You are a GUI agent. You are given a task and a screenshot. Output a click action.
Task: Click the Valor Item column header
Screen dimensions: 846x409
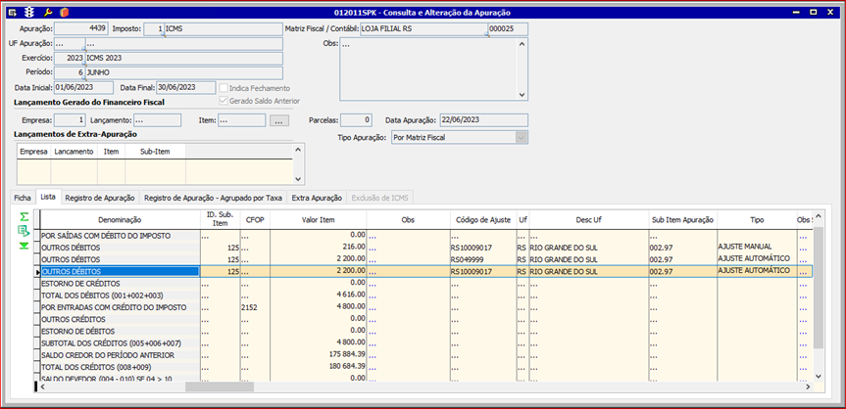coord(318,221)
